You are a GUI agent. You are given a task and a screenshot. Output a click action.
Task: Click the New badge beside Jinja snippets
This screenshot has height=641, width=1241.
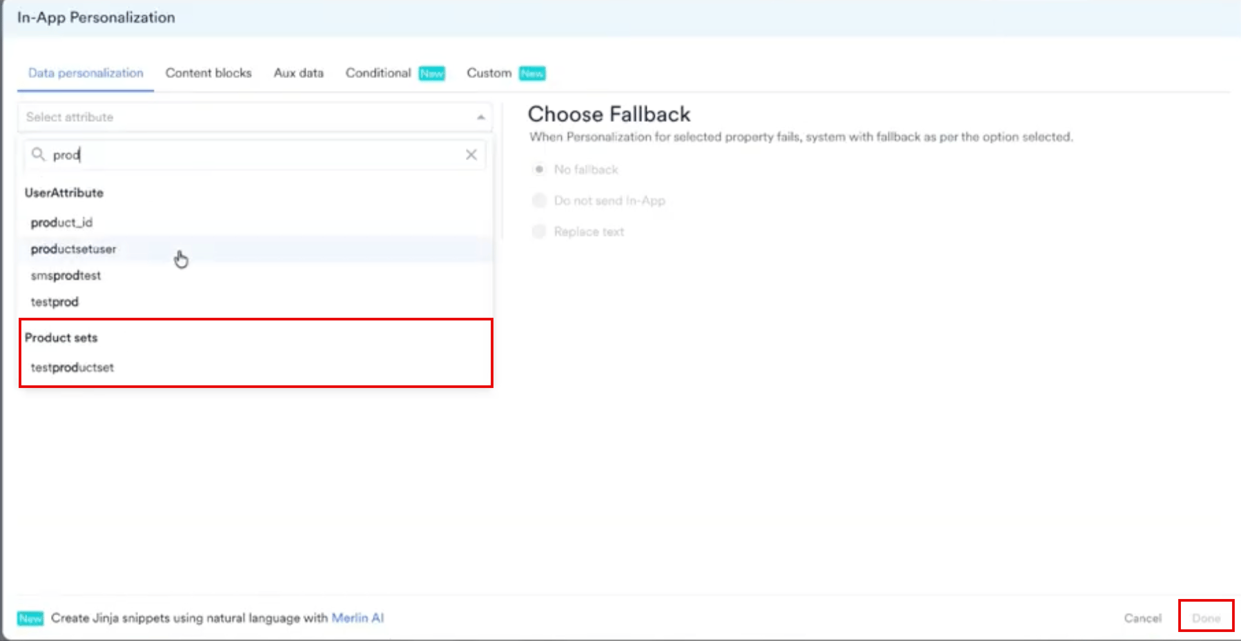coord(30,618)
